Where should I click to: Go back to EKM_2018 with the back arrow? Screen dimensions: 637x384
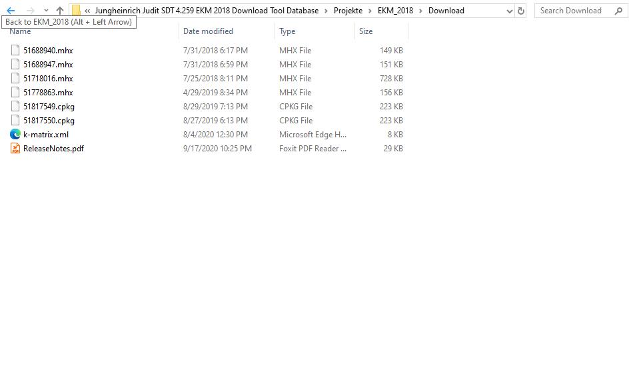[11, 11]
